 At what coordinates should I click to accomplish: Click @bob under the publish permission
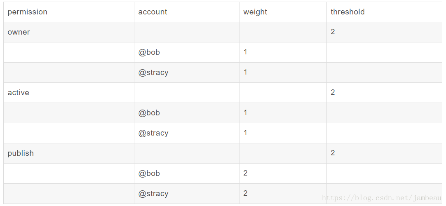pyautogui.click(x=149, y=173)
